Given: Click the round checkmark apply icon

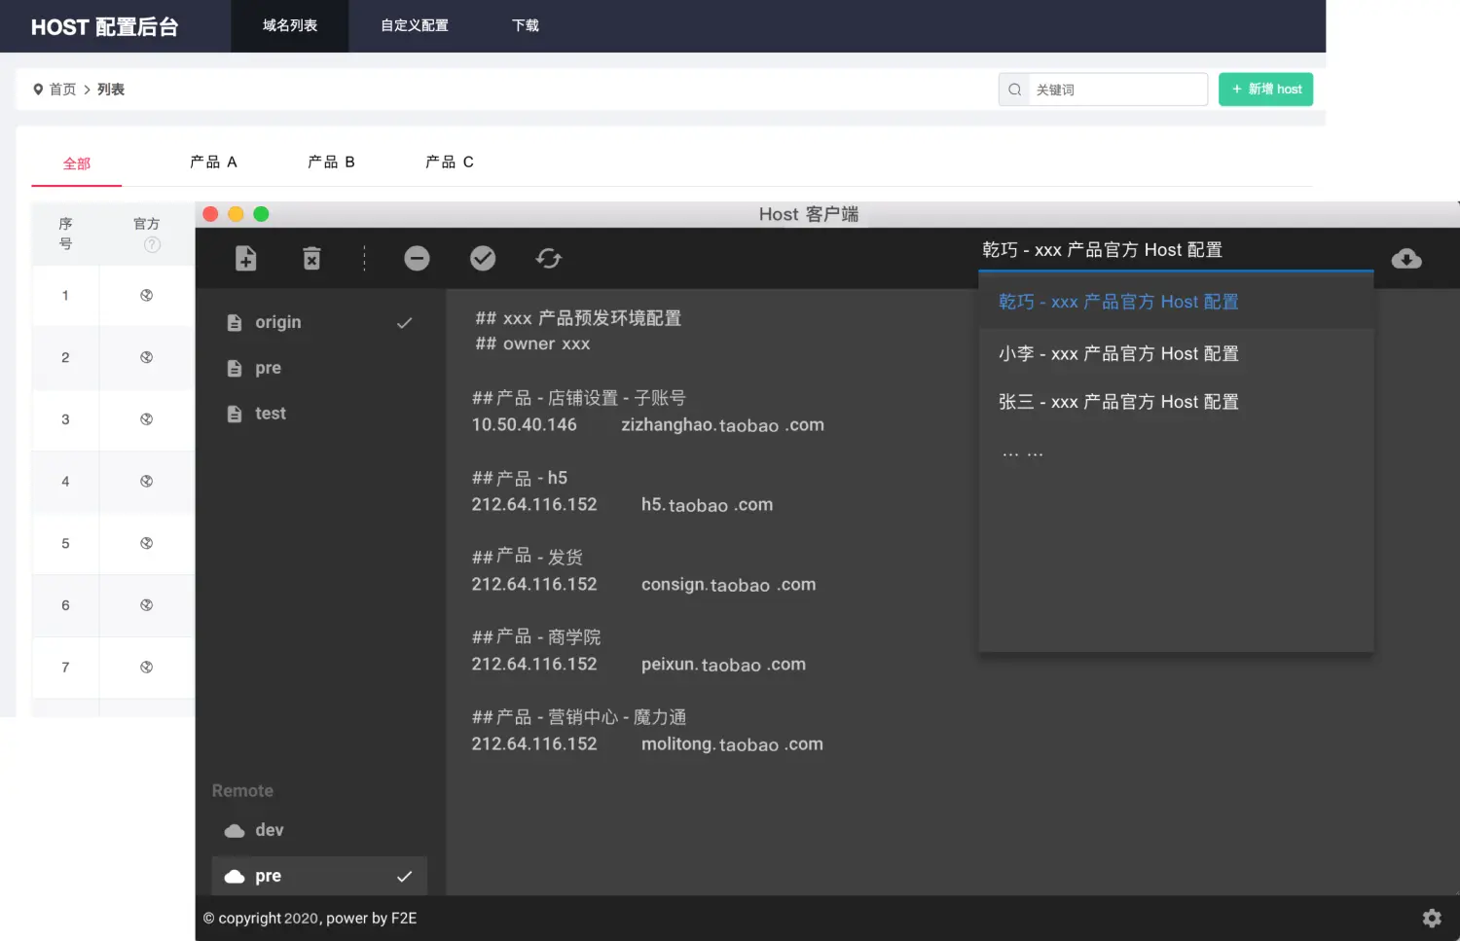Looking at the screenshot, I should [x=483, y=258].
